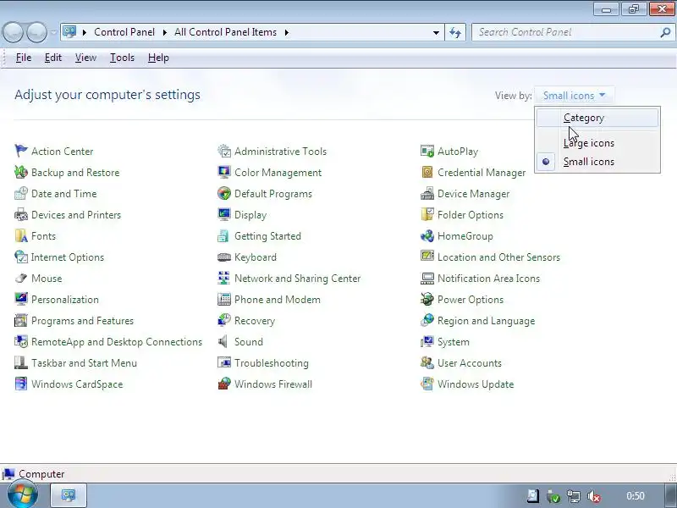Click the Devices and Printers icon
Image resolution: width=677 pixels, height=508 pixels.
point(20,214)
